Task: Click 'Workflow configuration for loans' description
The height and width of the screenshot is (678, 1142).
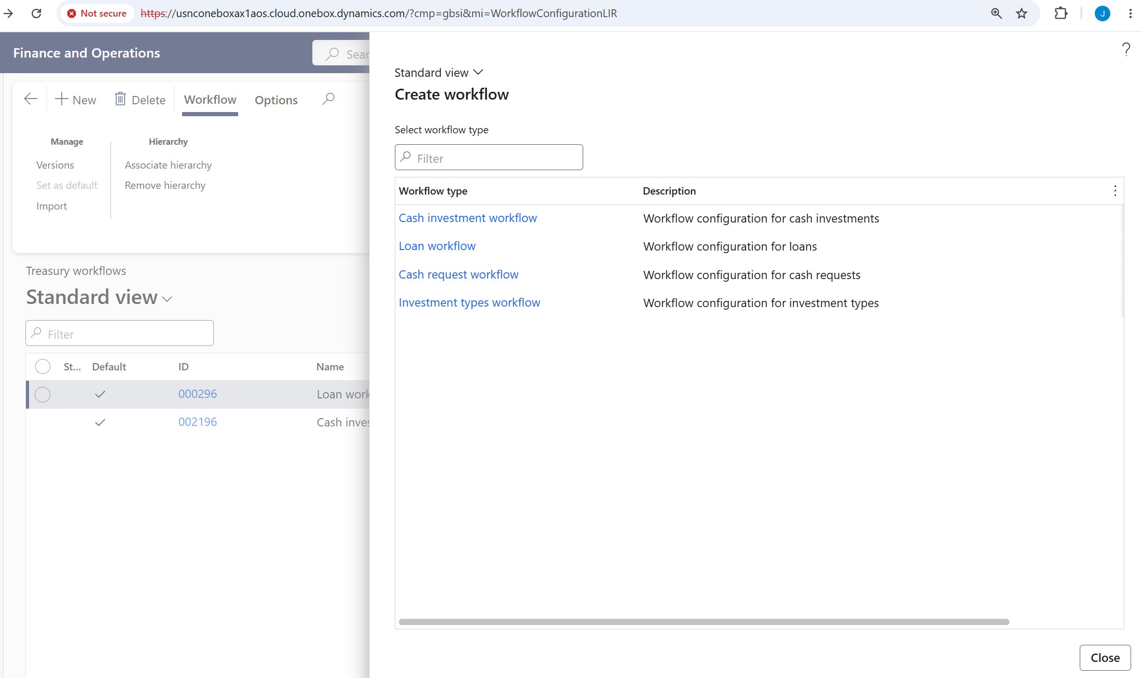Action: (x=730, y=246)
